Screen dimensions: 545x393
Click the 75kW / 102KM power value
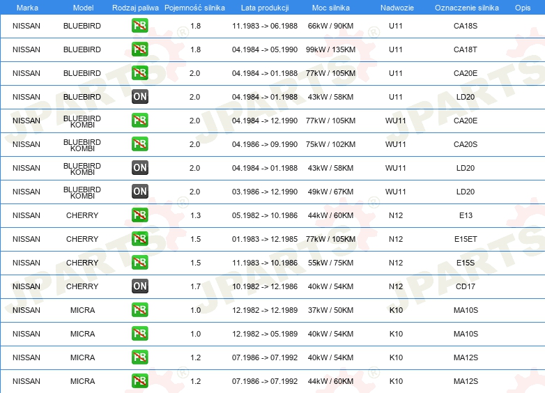pos(330,144)
